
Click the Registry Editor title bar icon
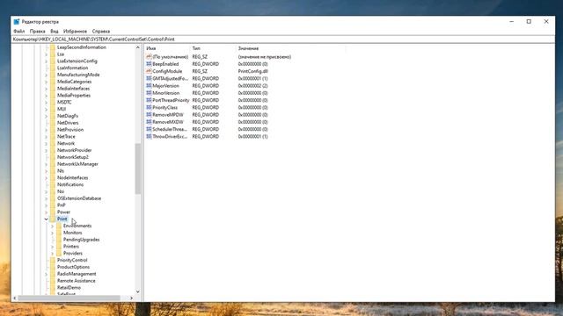(17, 22)
